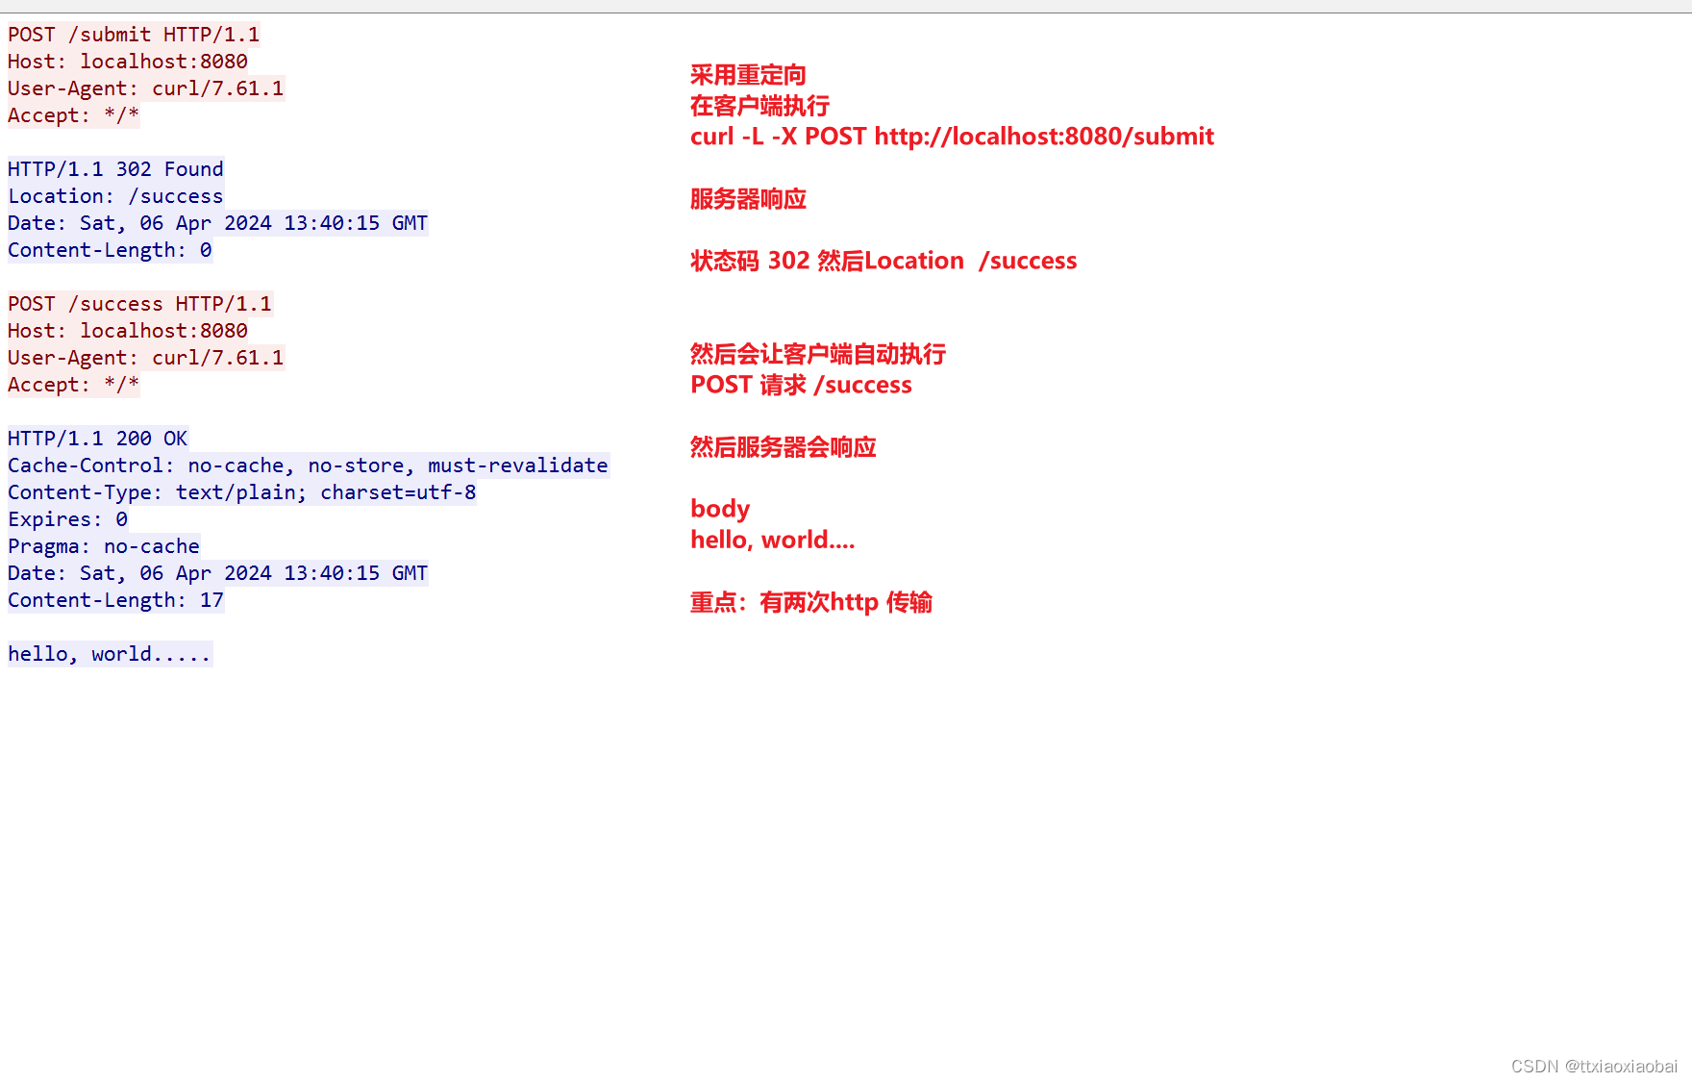Viewport: 1692px width, 1082px height.
Task: Click the second 'Host: localhost:8080' line under POST /success
Action: click(128, 331)
